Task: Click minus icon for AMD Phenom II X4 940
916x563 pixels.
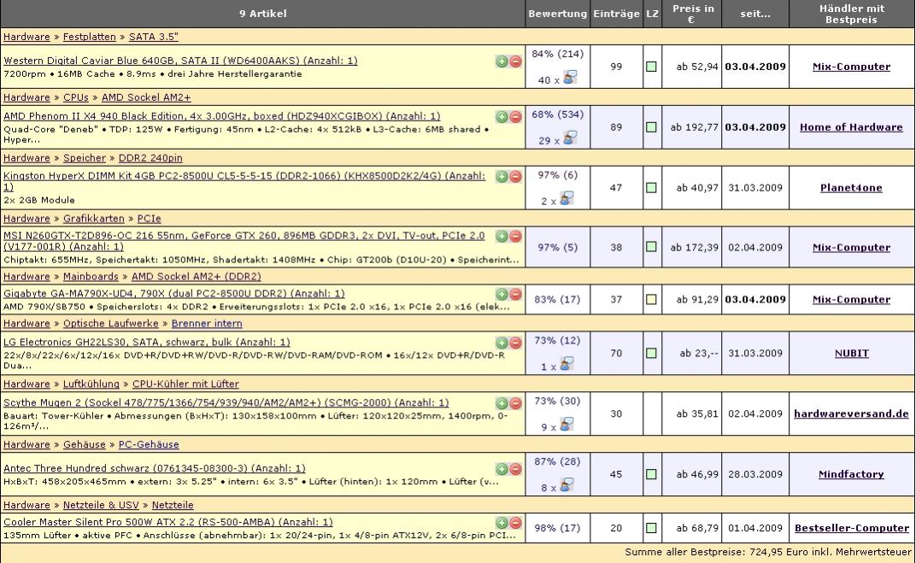Action: [x=515, y=117]
